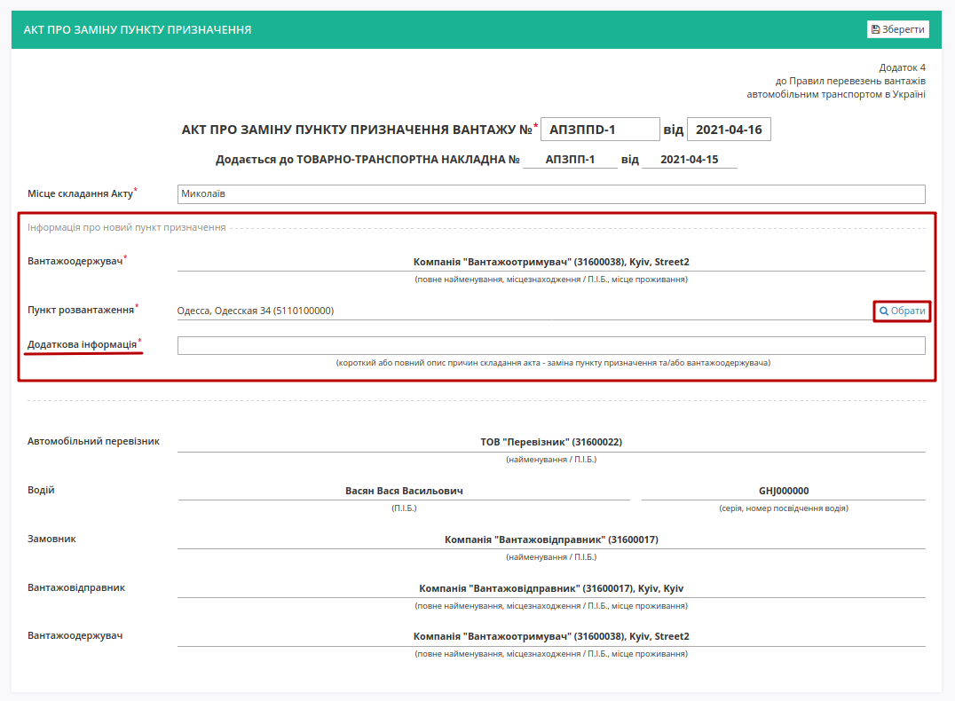
Task: Click the Пункт розвантаження label
Action: (x=81, y=310)
